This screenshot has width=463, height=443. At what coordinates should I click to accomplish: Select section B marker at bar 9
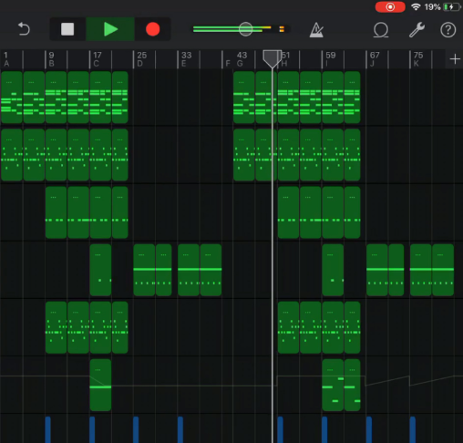(x=51, y=59)
